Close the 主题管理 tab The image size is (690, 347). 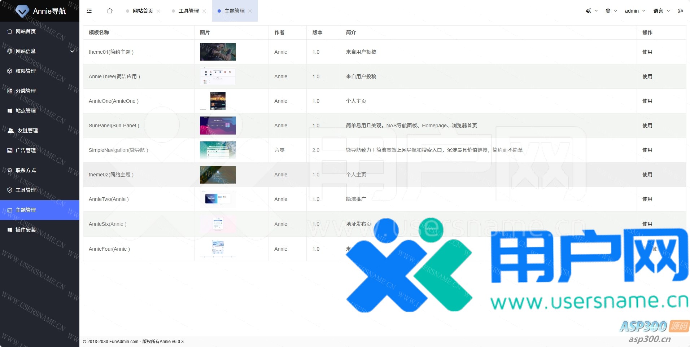pyautogui.click(x=250, y=11)
